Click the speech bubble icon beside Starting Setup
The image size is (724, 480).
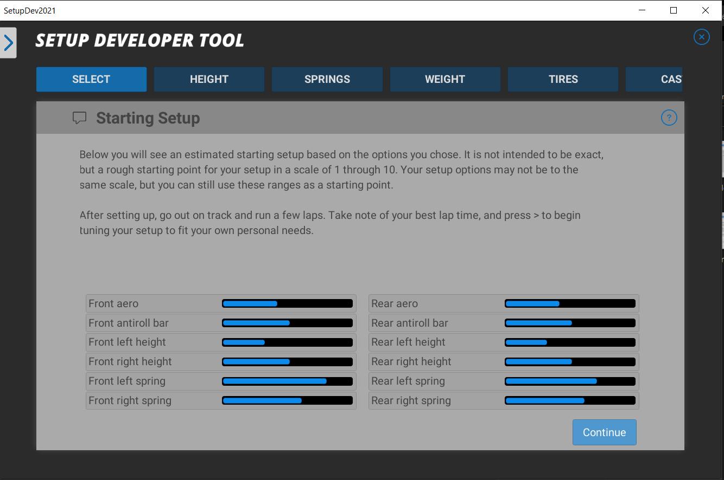click(x=79, y=117)
